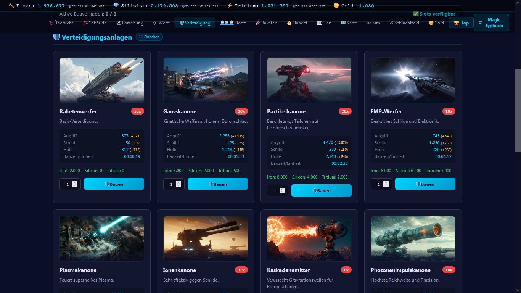Screen dimensions: 521x293
Task: Go to the Schlachtfeld tab
Action: click(x=404, y=23)
